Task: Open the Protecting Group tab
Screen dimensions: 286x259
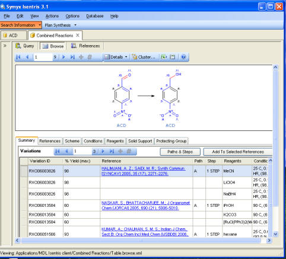Action: click(171, 141)
